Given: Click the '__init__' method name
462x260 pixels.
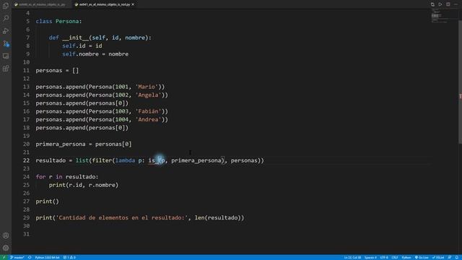Looking at the screenshot, I should [x=75, y=38].
